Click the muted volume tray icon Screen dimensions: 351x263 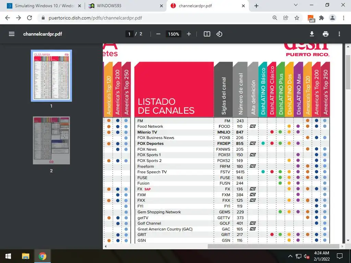tap(307, 256)
